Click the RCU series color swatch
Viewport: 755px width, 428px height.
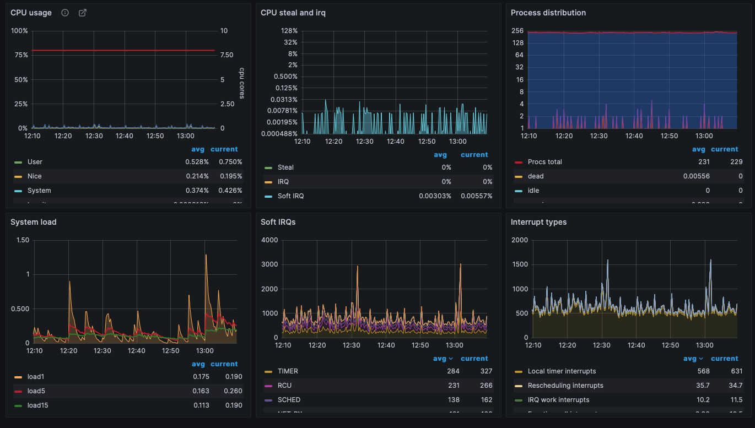268,386
